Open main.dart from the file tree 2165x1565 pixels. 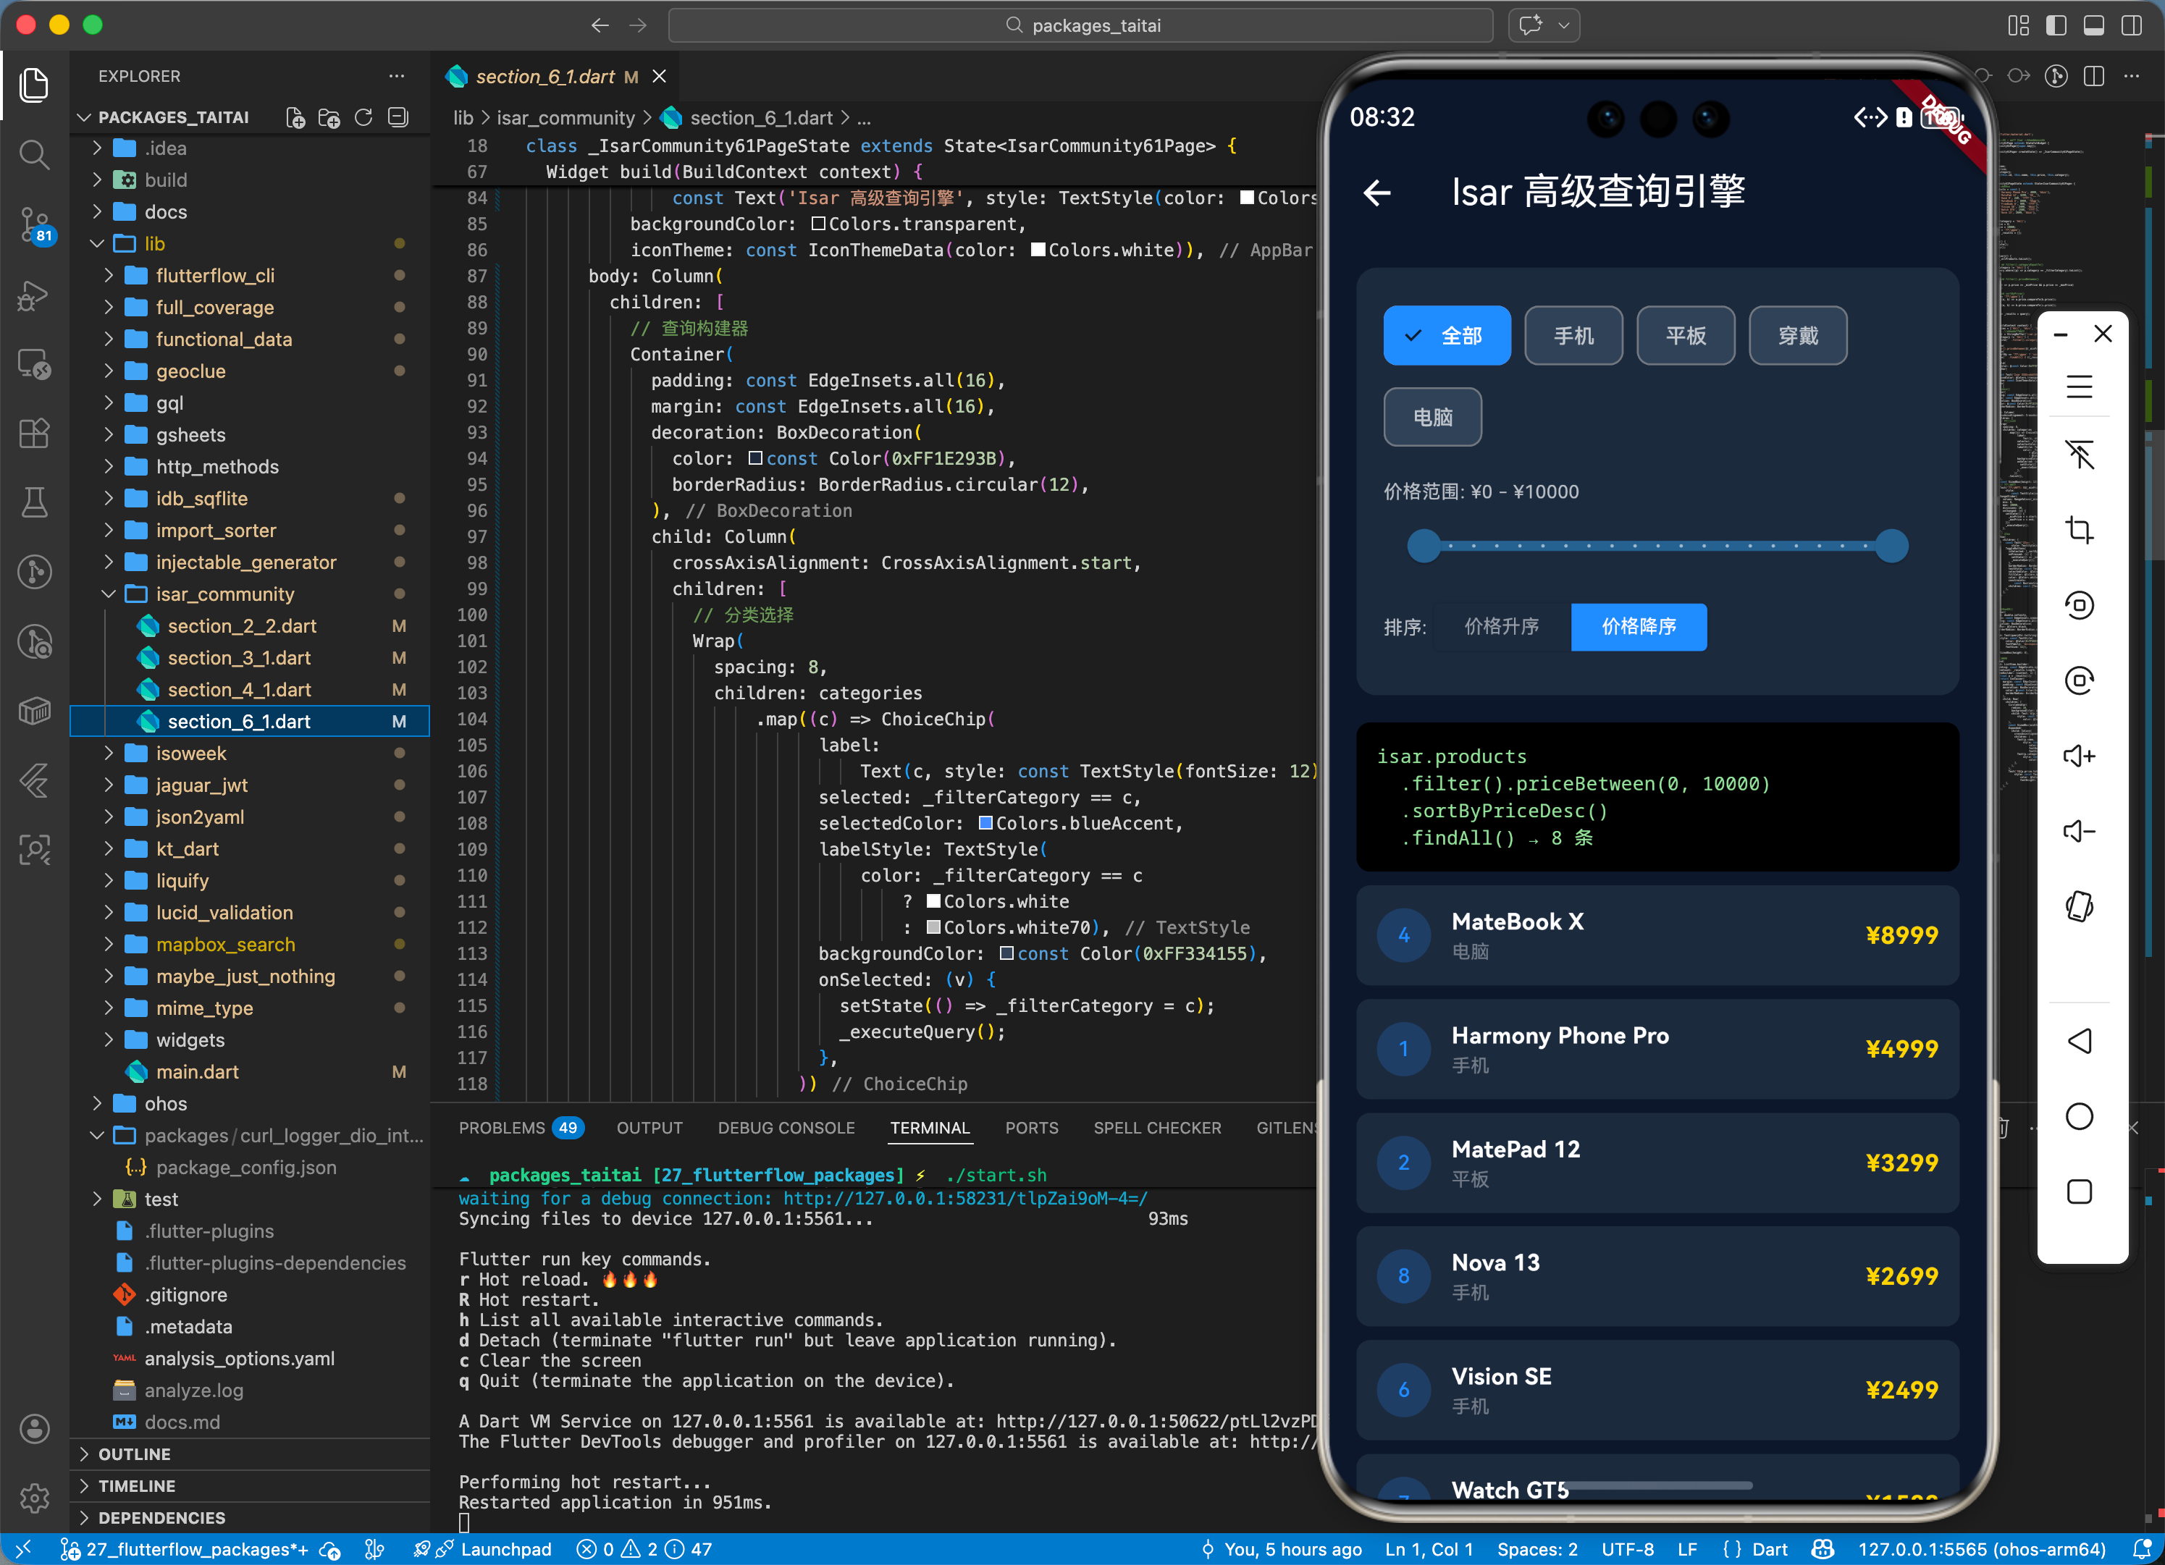click(197, 1071)
